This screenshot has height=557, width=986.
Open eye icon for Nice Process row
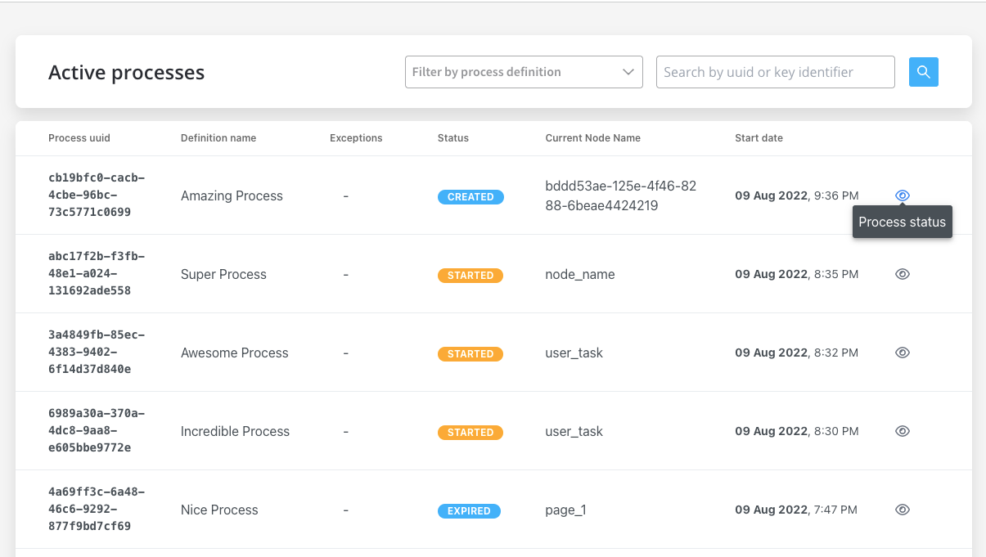coord(903,510)
